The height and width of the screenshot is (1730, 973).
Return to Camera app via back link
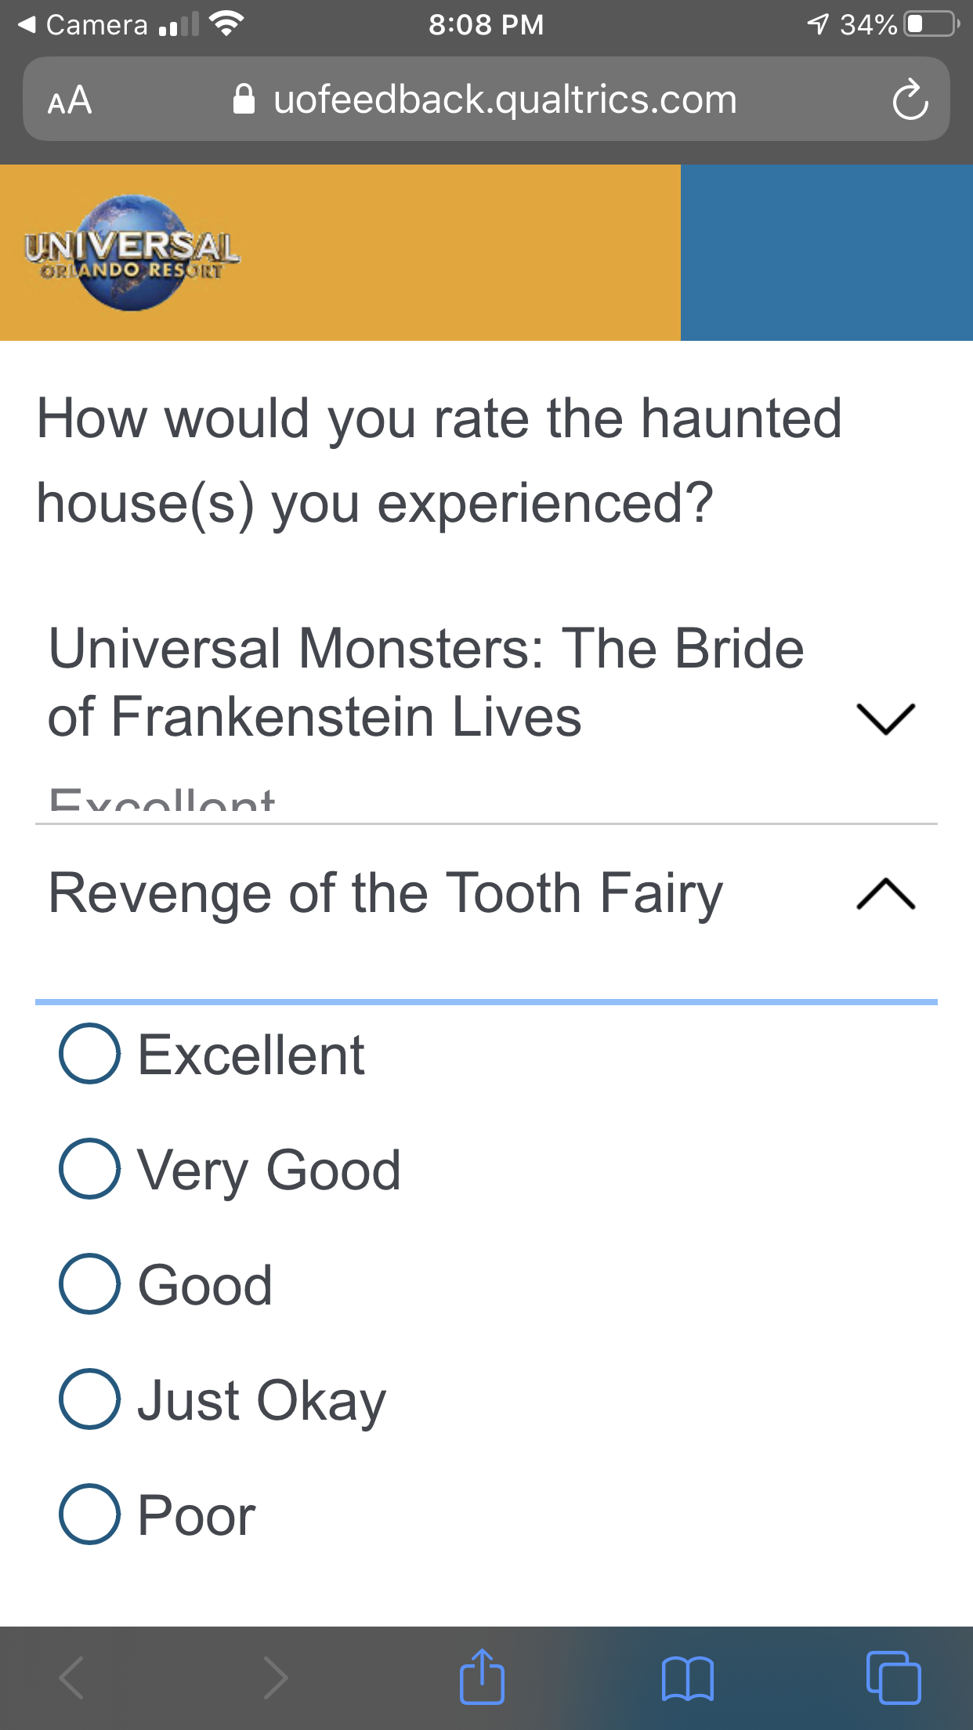coord(83,25)
